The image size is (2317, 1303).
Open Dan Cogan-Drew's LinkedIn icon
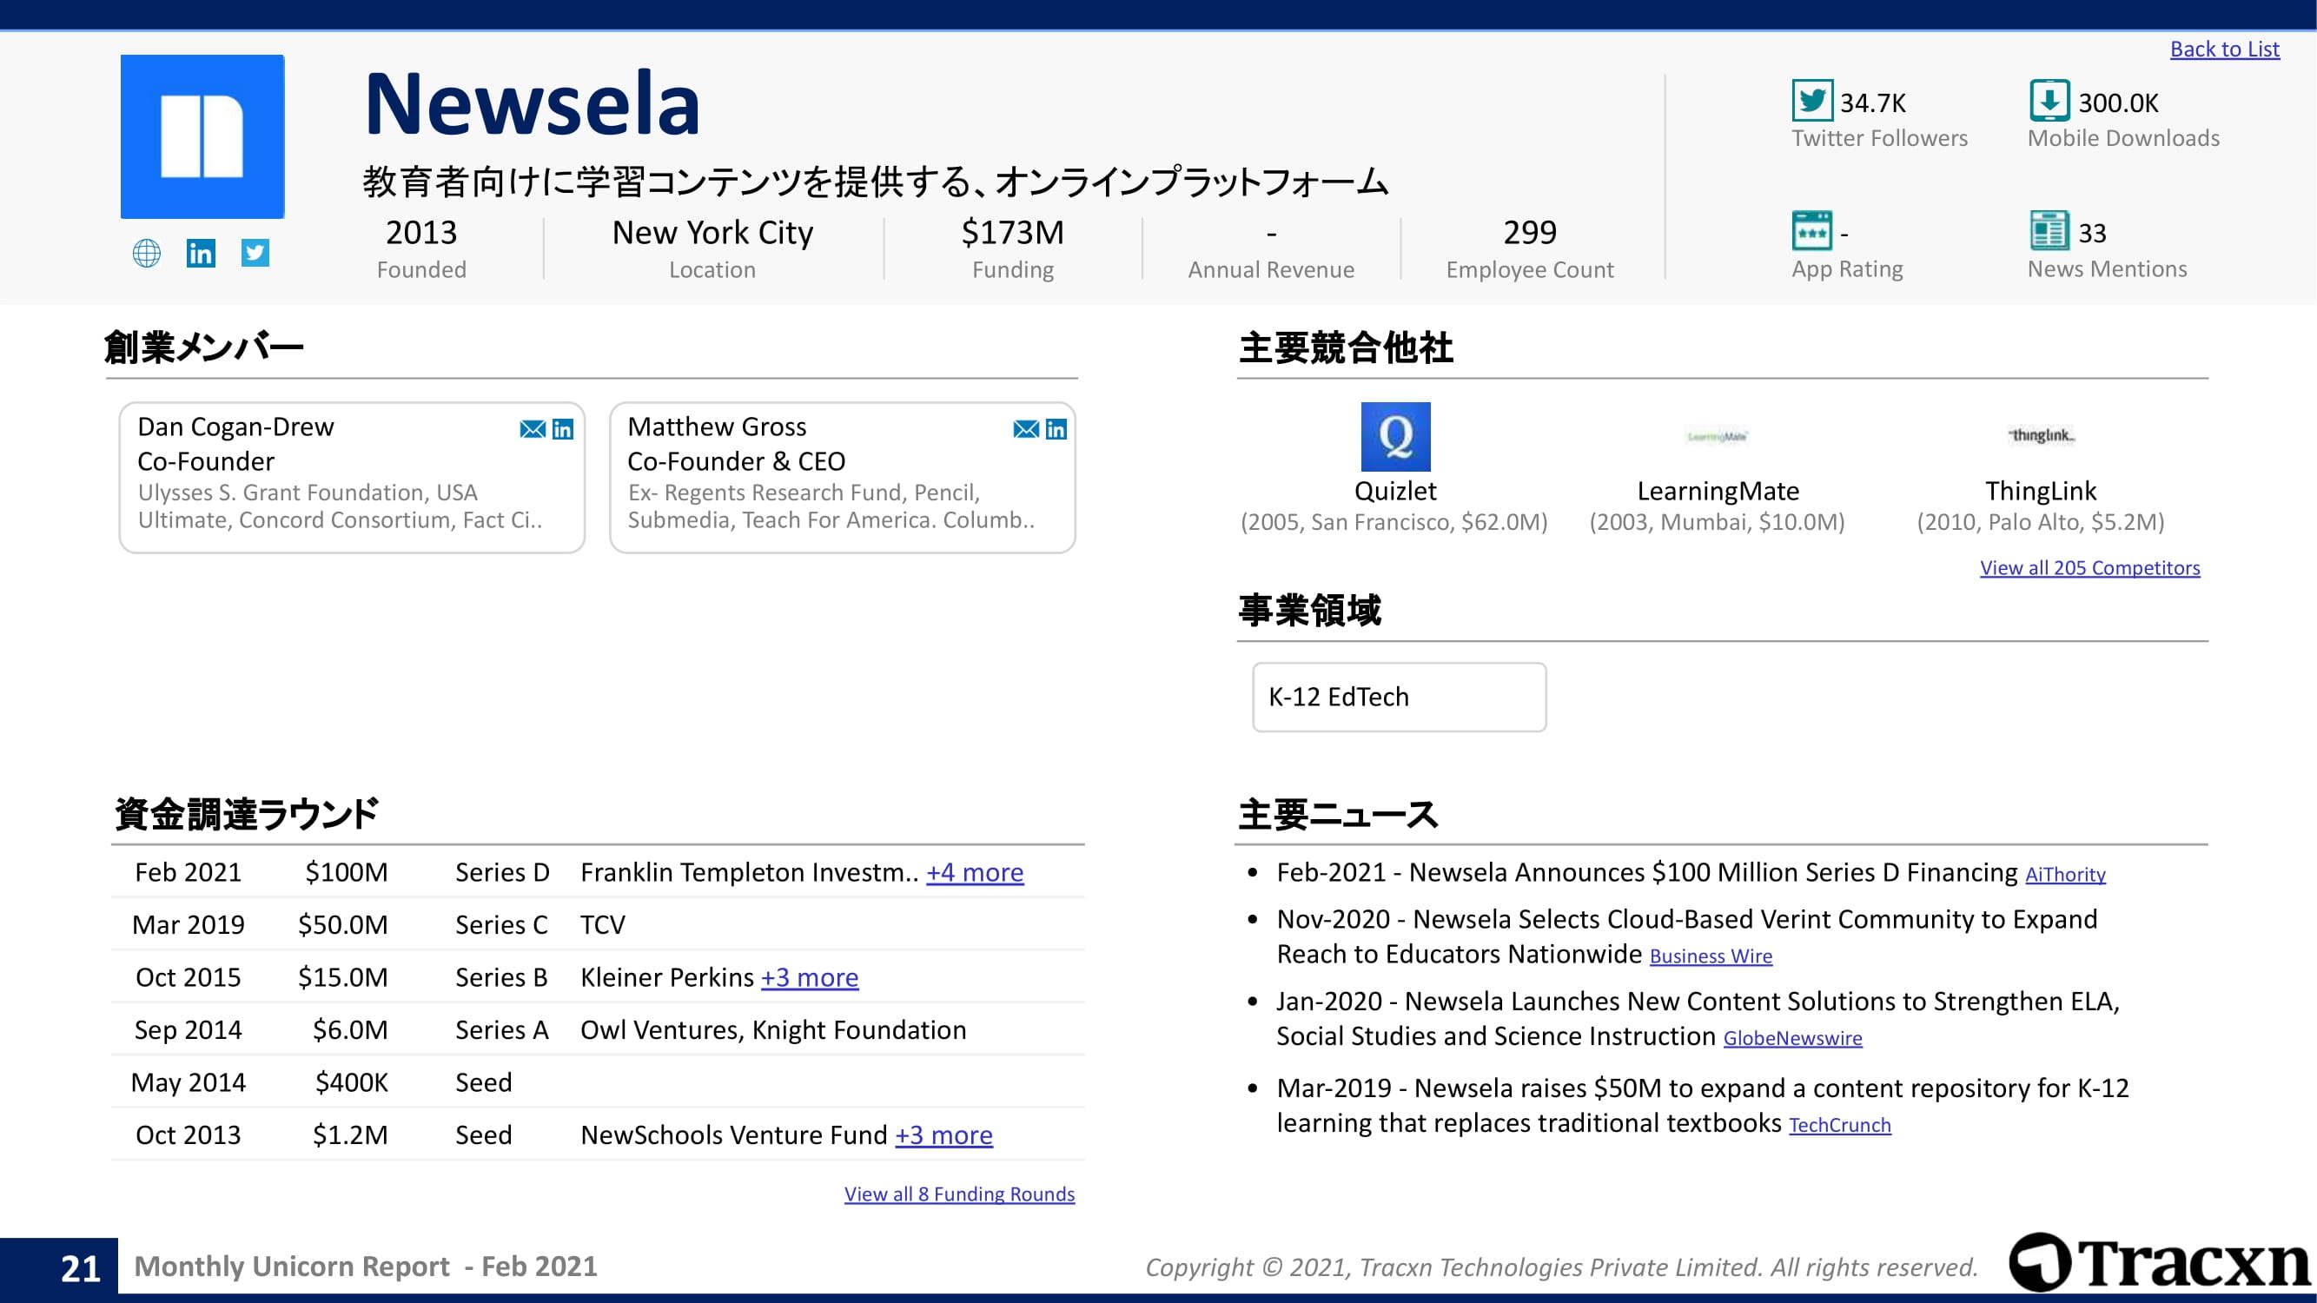tap(563, 429)
